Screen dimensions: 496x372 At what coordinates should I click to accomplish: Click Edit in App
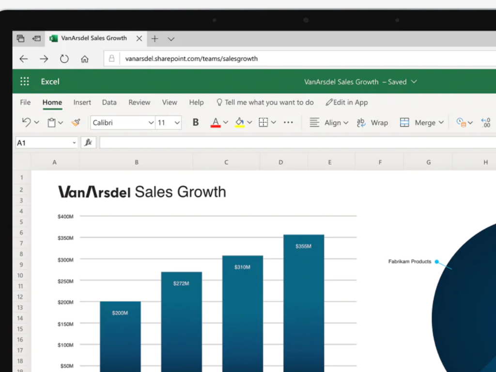point(347,103)
